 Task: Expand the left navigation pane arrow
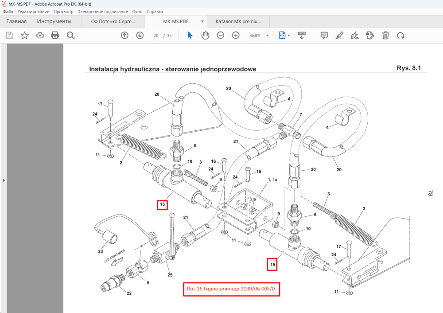point(4,180)
